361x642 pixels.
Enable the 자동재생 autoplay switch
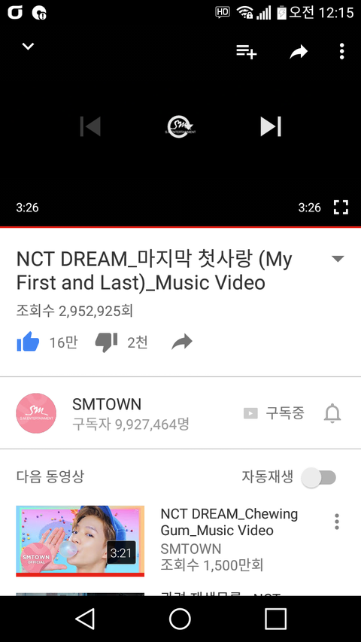point(319,477)
